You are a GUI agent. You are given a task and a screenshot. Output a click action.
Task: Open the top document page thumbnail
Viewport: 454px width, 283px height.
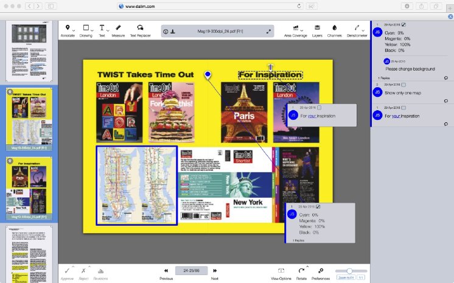point(29,51)
